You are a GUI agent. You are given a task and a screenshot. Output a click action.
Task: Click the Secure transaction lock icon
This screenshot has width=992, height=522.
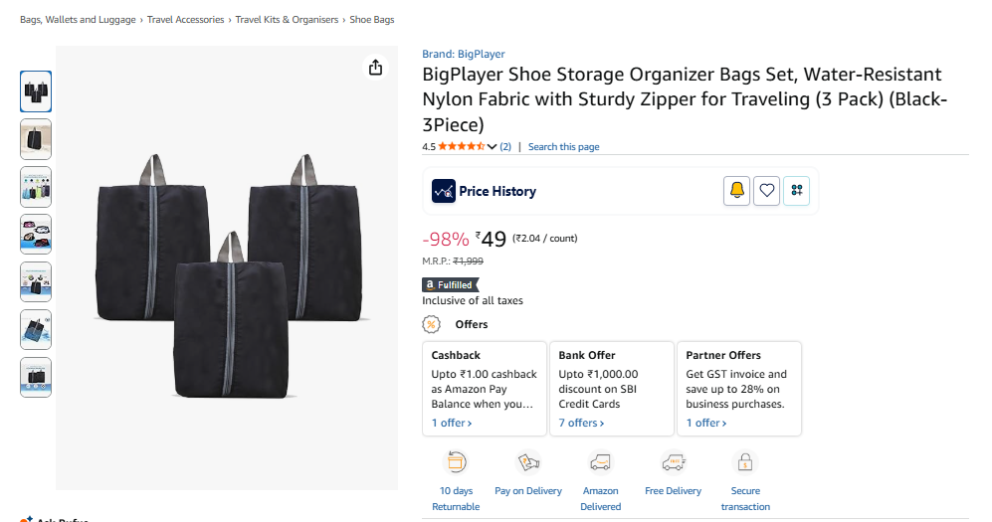tap(745, 462)
